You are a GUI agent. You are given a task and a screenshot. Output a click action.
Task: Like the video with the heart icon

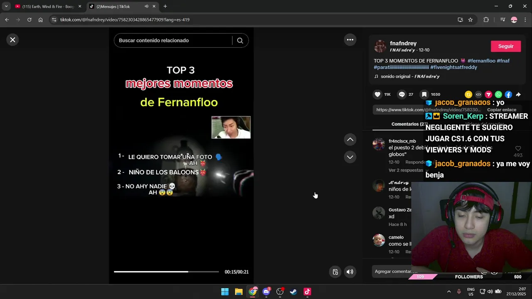pos(377,94)
